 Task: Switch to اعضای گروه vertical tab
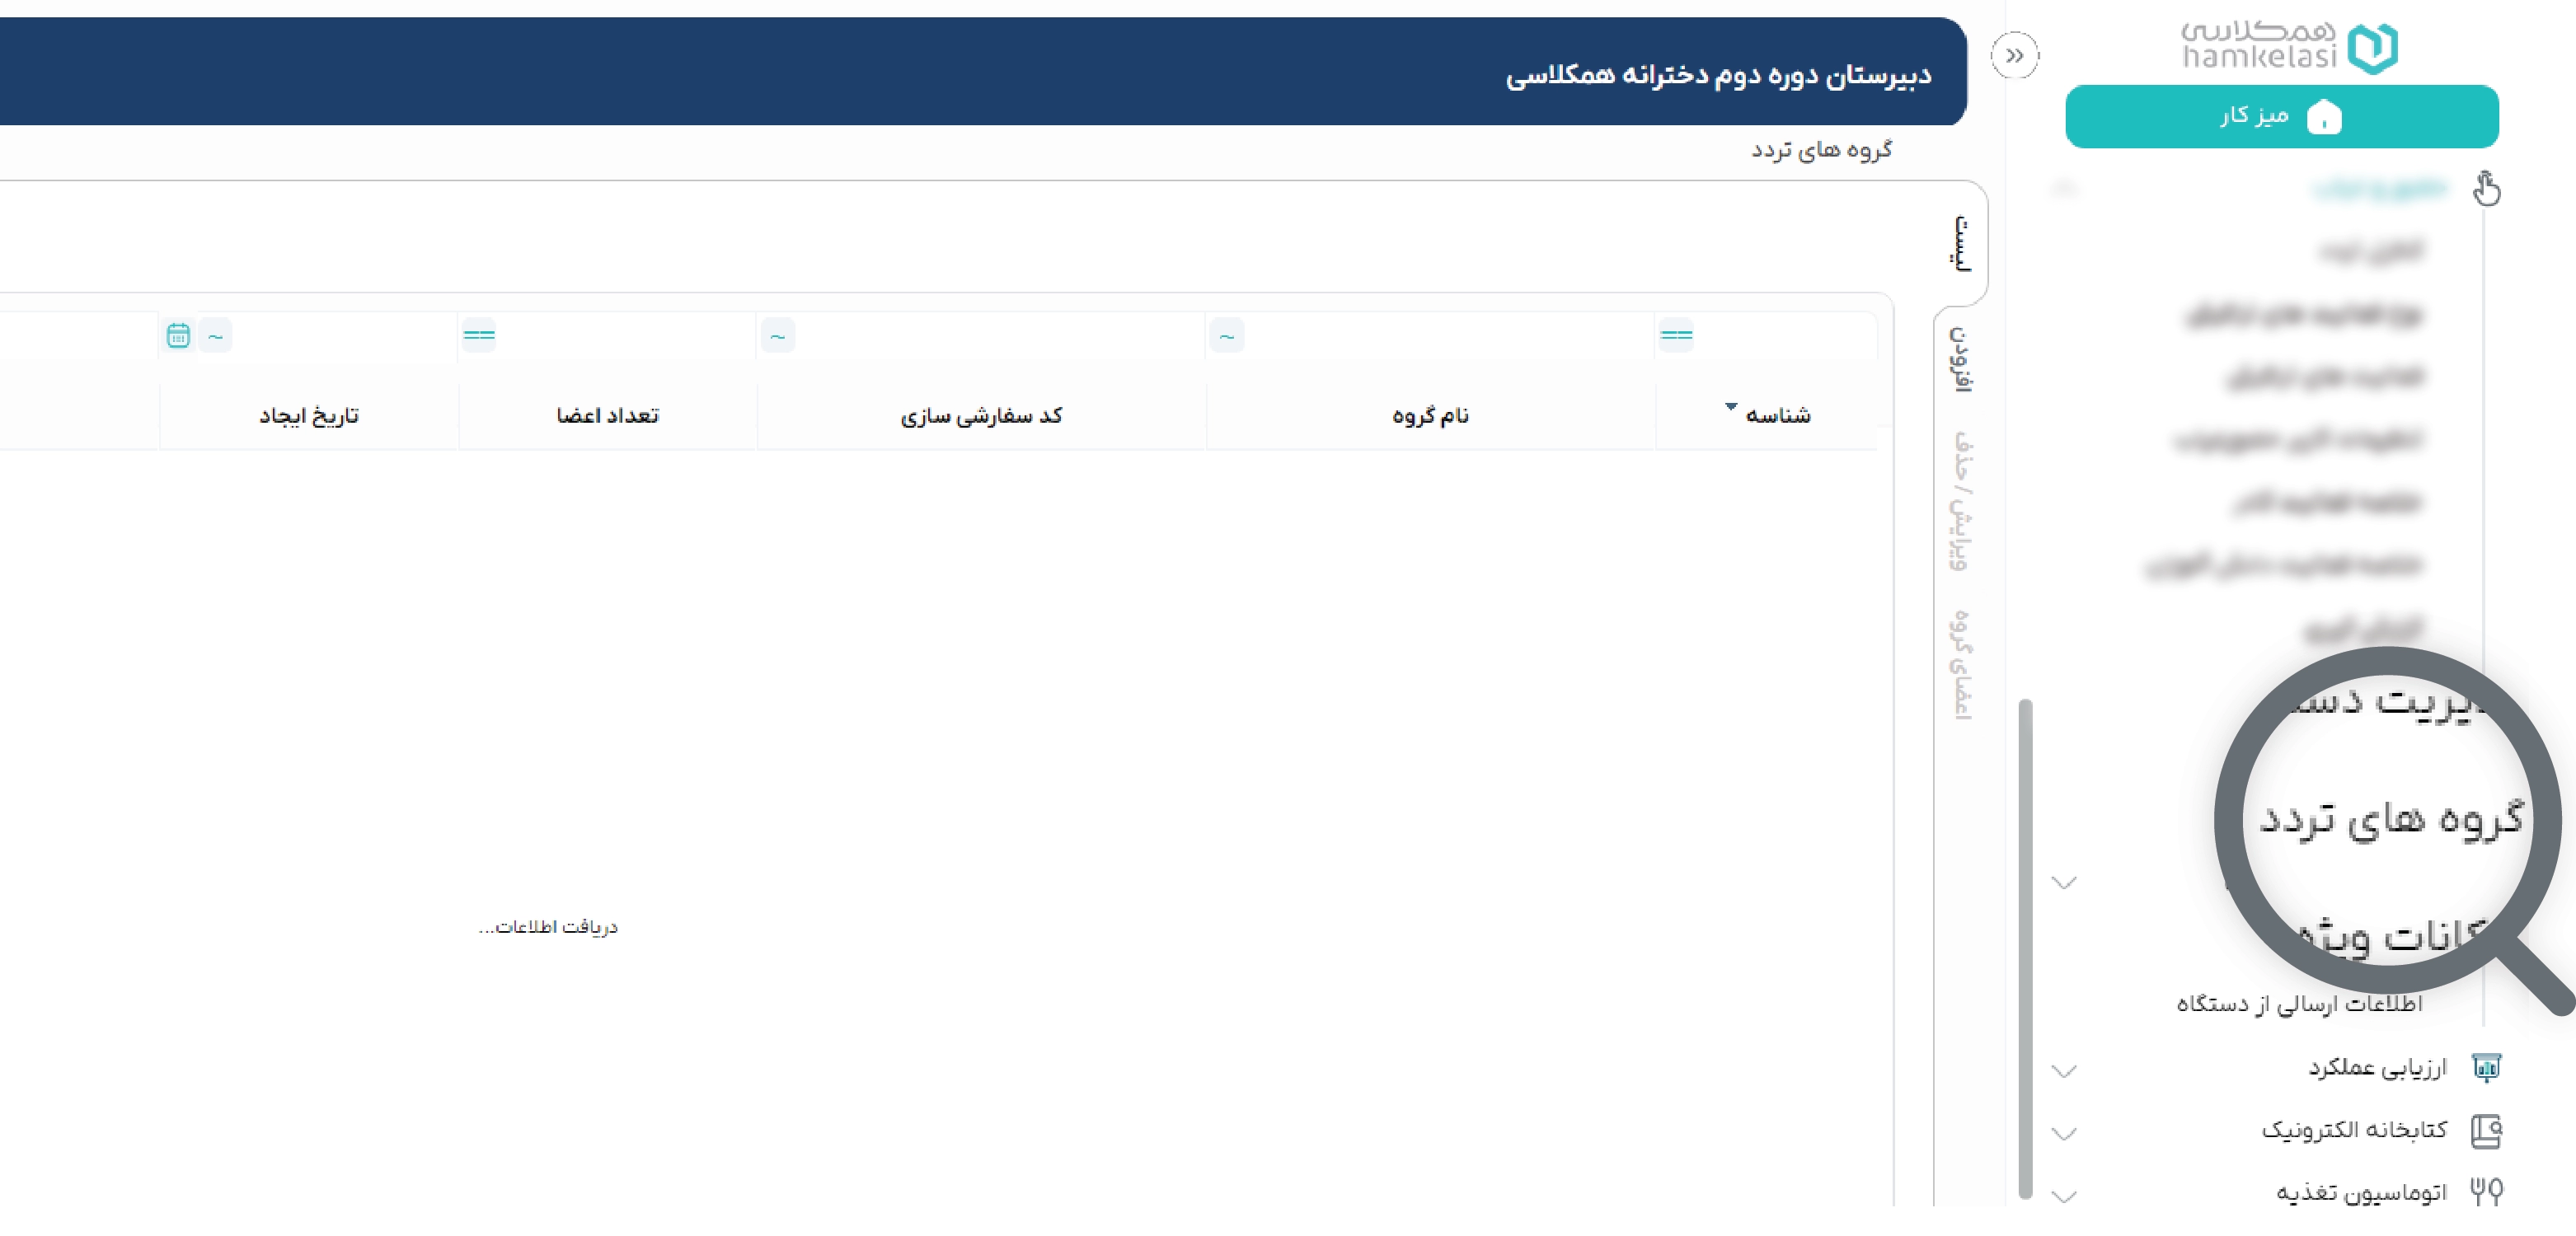[x=1961, y=664]
